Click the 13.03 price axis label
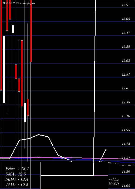 (126, 60)
